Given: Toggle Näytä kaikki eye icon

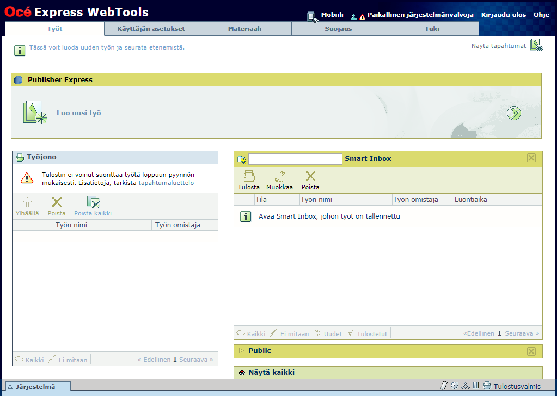Looking at the screenshot, I should pos(242,373).
